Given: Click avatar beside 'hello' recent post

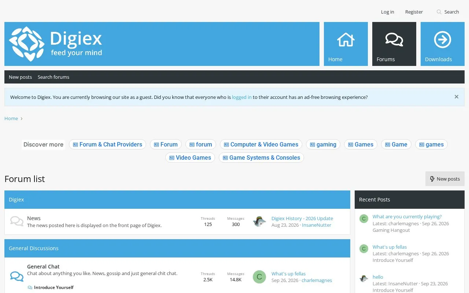Looking at the screenshot, I should click(363, 279).
